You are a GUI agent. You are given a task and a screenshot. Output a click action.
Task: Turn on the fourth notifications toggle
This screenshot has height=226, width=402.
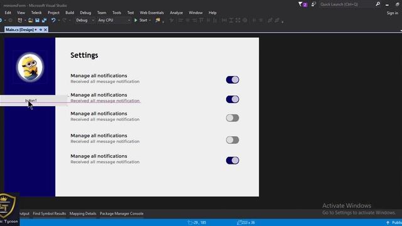tap(232, 140)
